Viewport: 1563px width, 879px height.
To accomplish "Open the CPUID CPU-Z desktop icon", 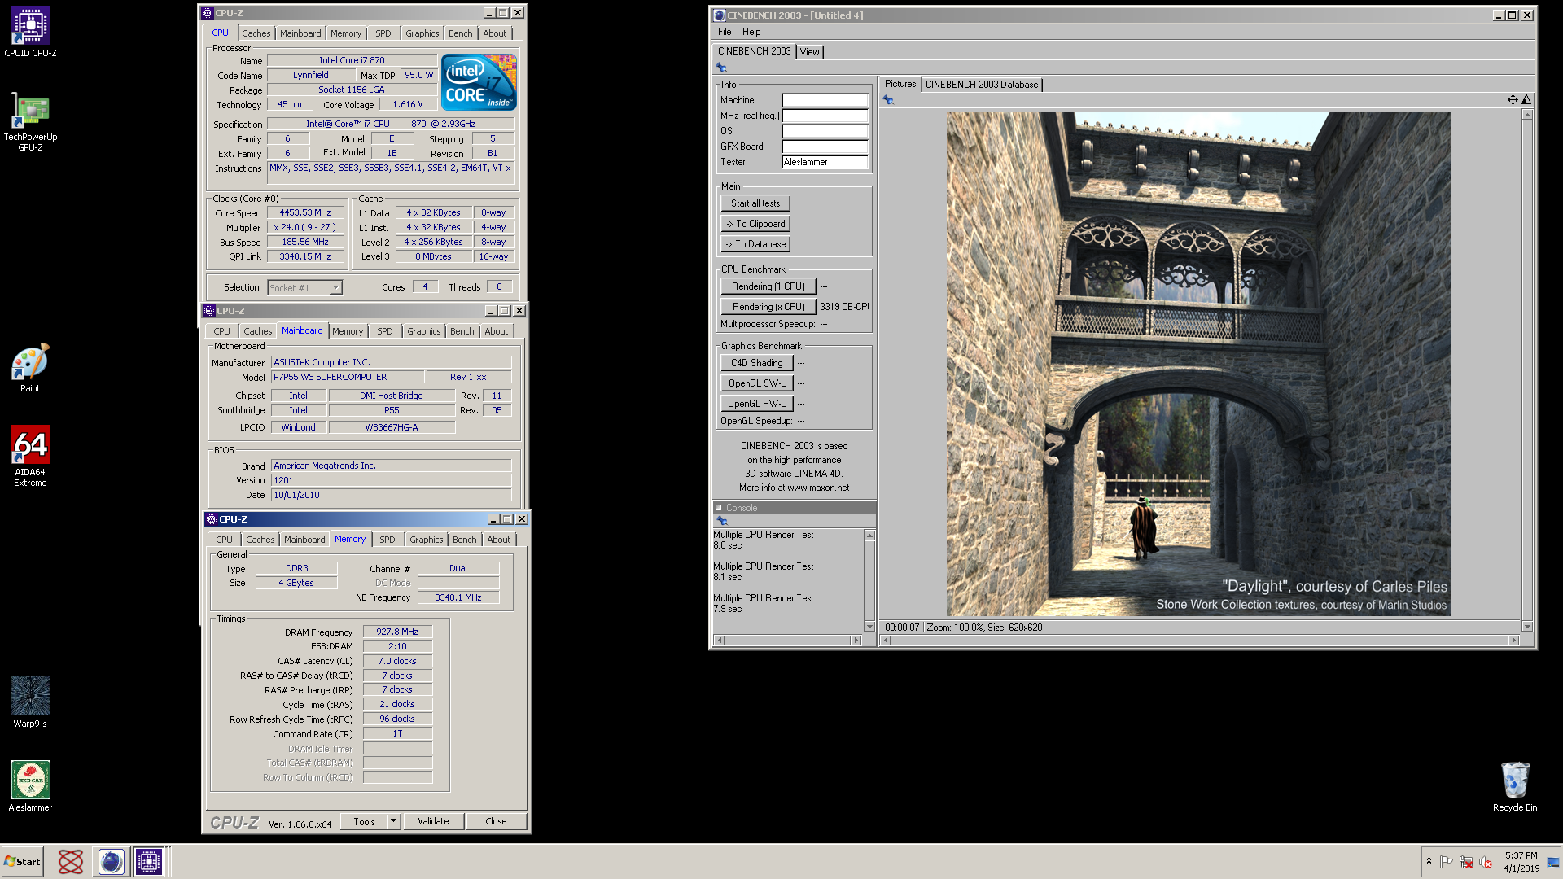I will (x=30, y=31).
